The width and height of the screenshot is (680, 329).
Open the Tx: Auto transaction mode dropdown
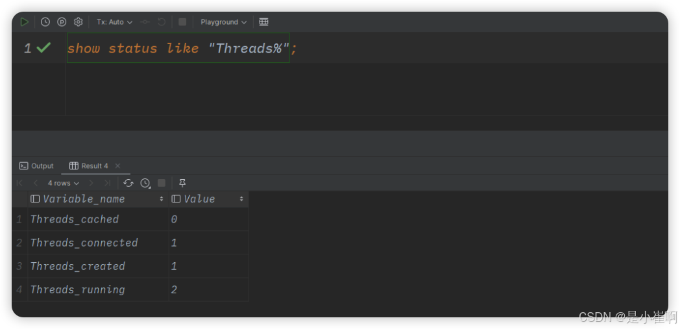[114, 21]
